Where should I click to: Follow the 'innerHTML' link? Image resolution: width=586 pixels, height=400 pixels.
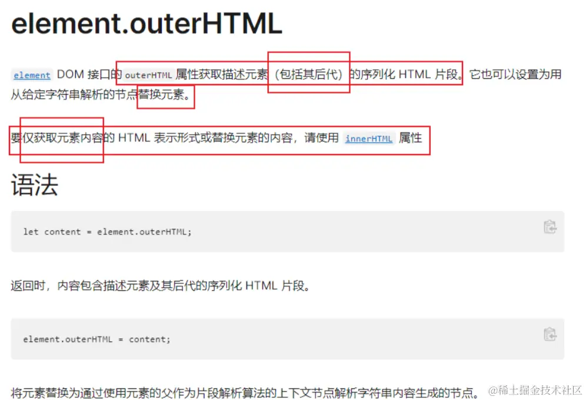pos(369,139)
